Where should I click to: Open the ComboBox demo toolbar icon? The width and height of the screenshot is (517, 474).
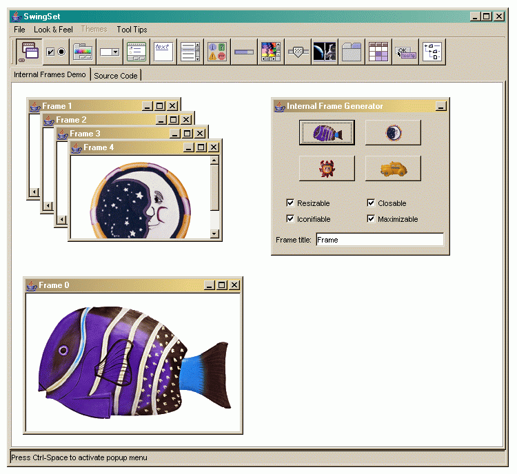tap(110, 52)
